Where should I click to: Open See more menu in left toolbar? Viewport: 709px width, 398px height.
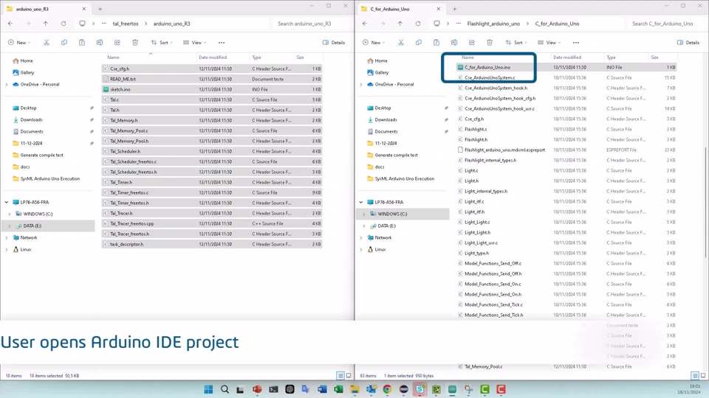[x=222, y=43]
